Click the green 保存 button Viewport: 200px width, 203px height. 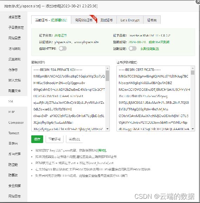(x=37, y=139)
